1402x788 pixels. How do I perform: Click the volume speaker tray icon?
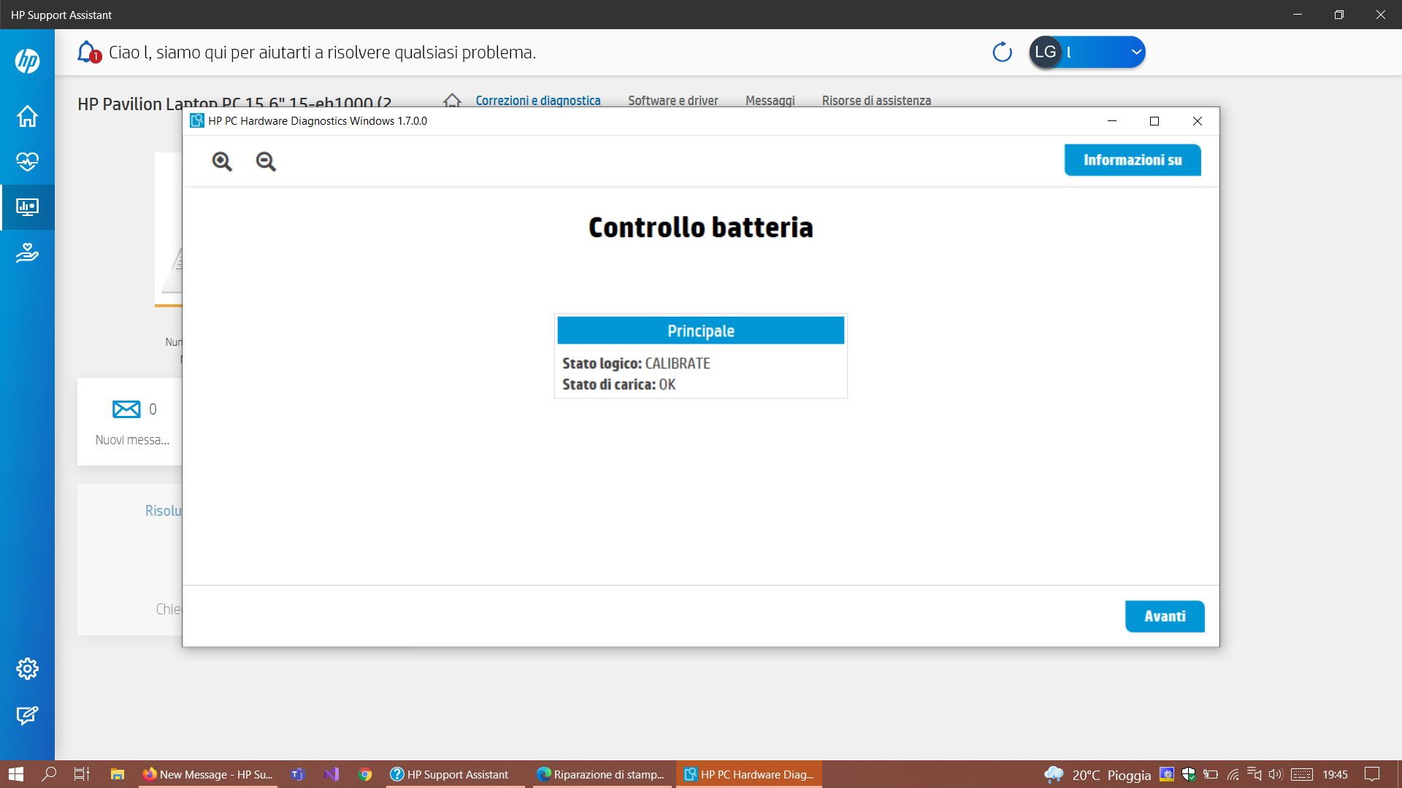(1275, 774)
